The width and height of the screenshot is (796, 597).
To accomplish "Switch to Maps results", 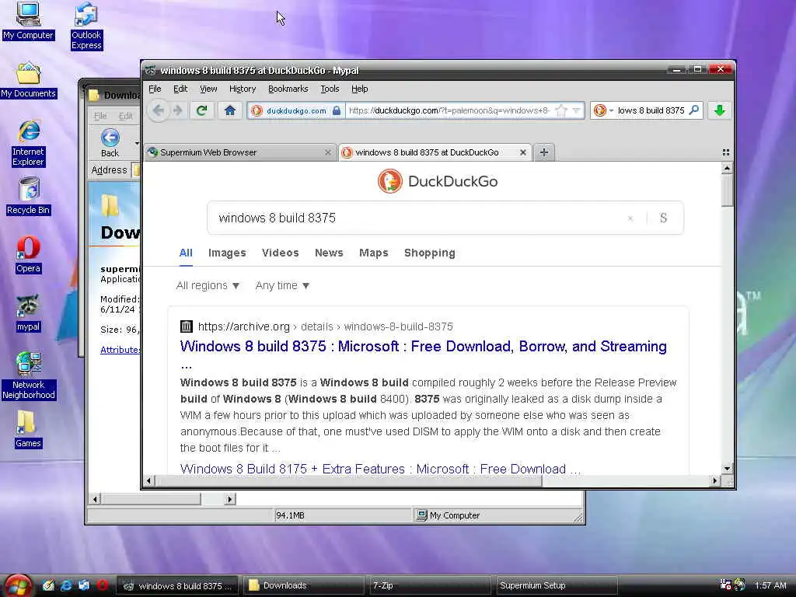I will pyautogui.click(x=374, y=253).
